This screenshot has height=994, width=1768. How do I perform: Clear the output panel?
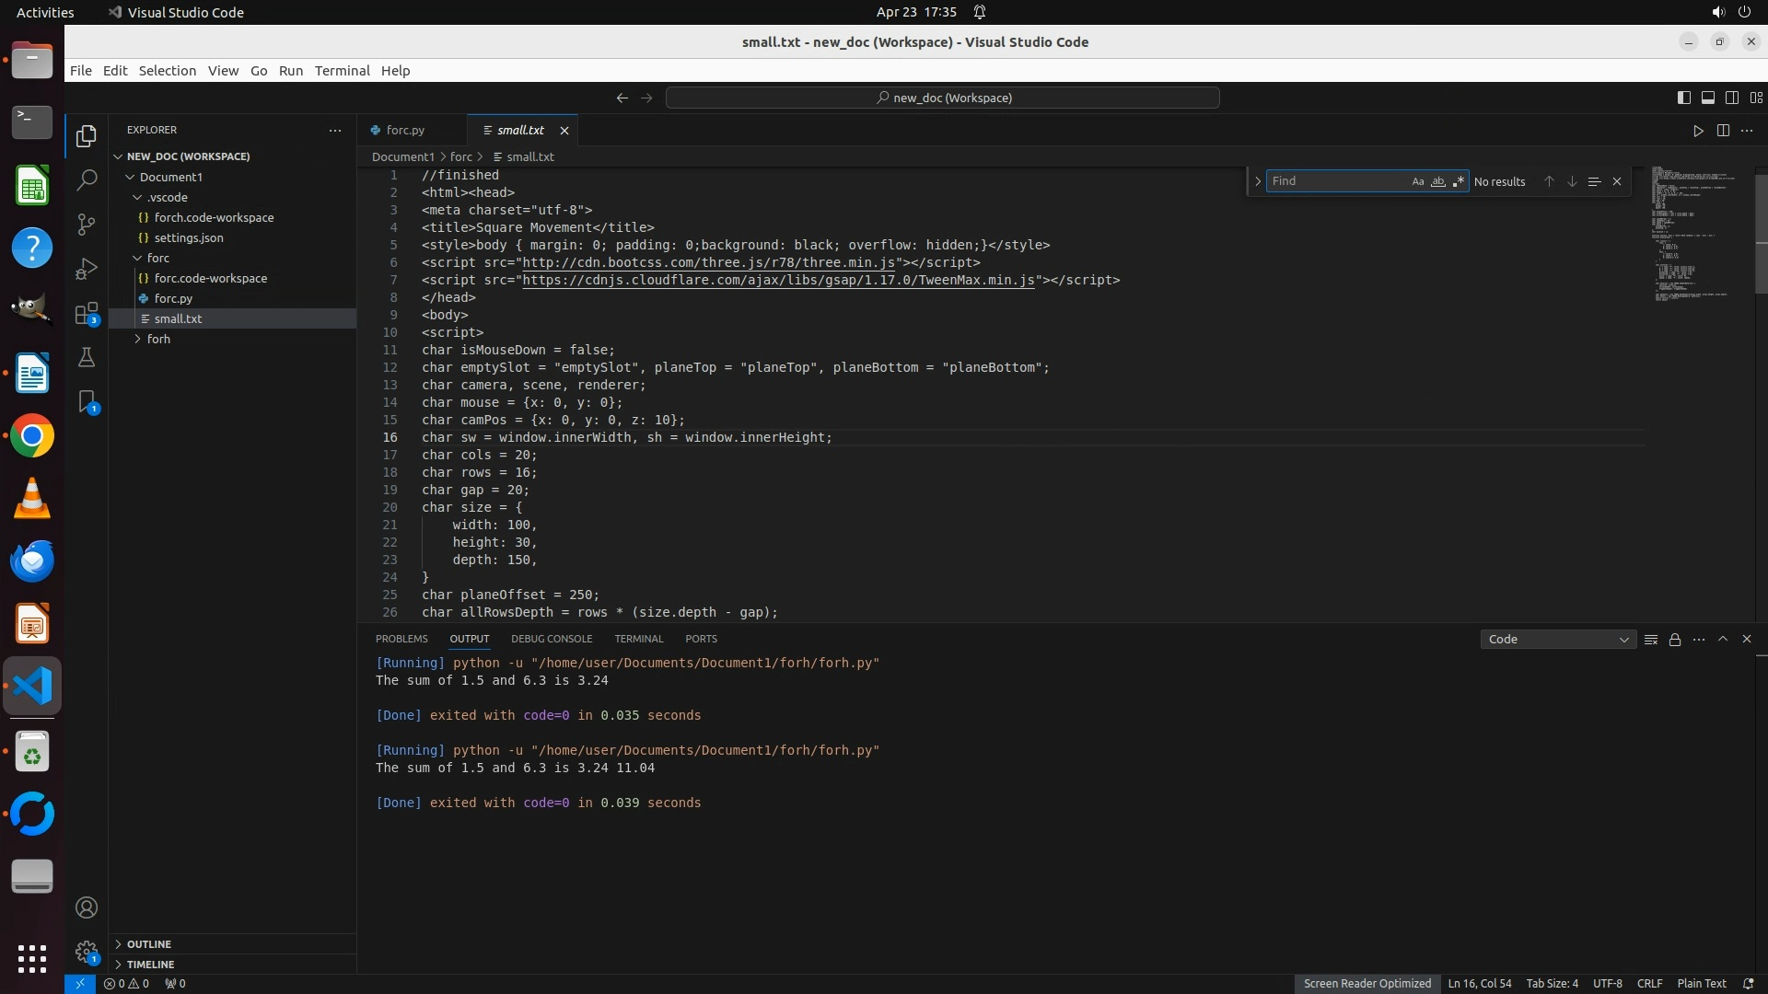1651,640
